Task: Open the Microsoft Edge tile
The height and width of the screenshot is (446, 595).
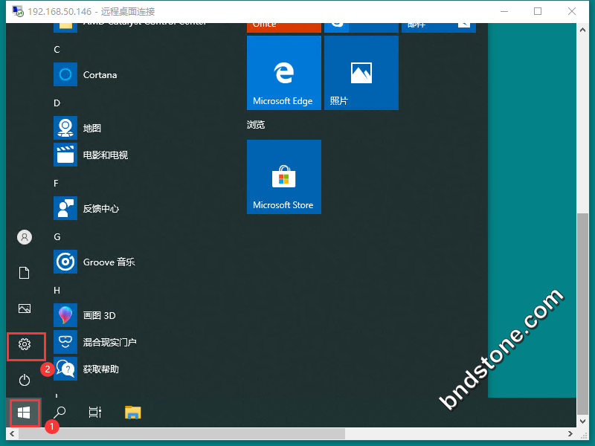Action: 283,73
